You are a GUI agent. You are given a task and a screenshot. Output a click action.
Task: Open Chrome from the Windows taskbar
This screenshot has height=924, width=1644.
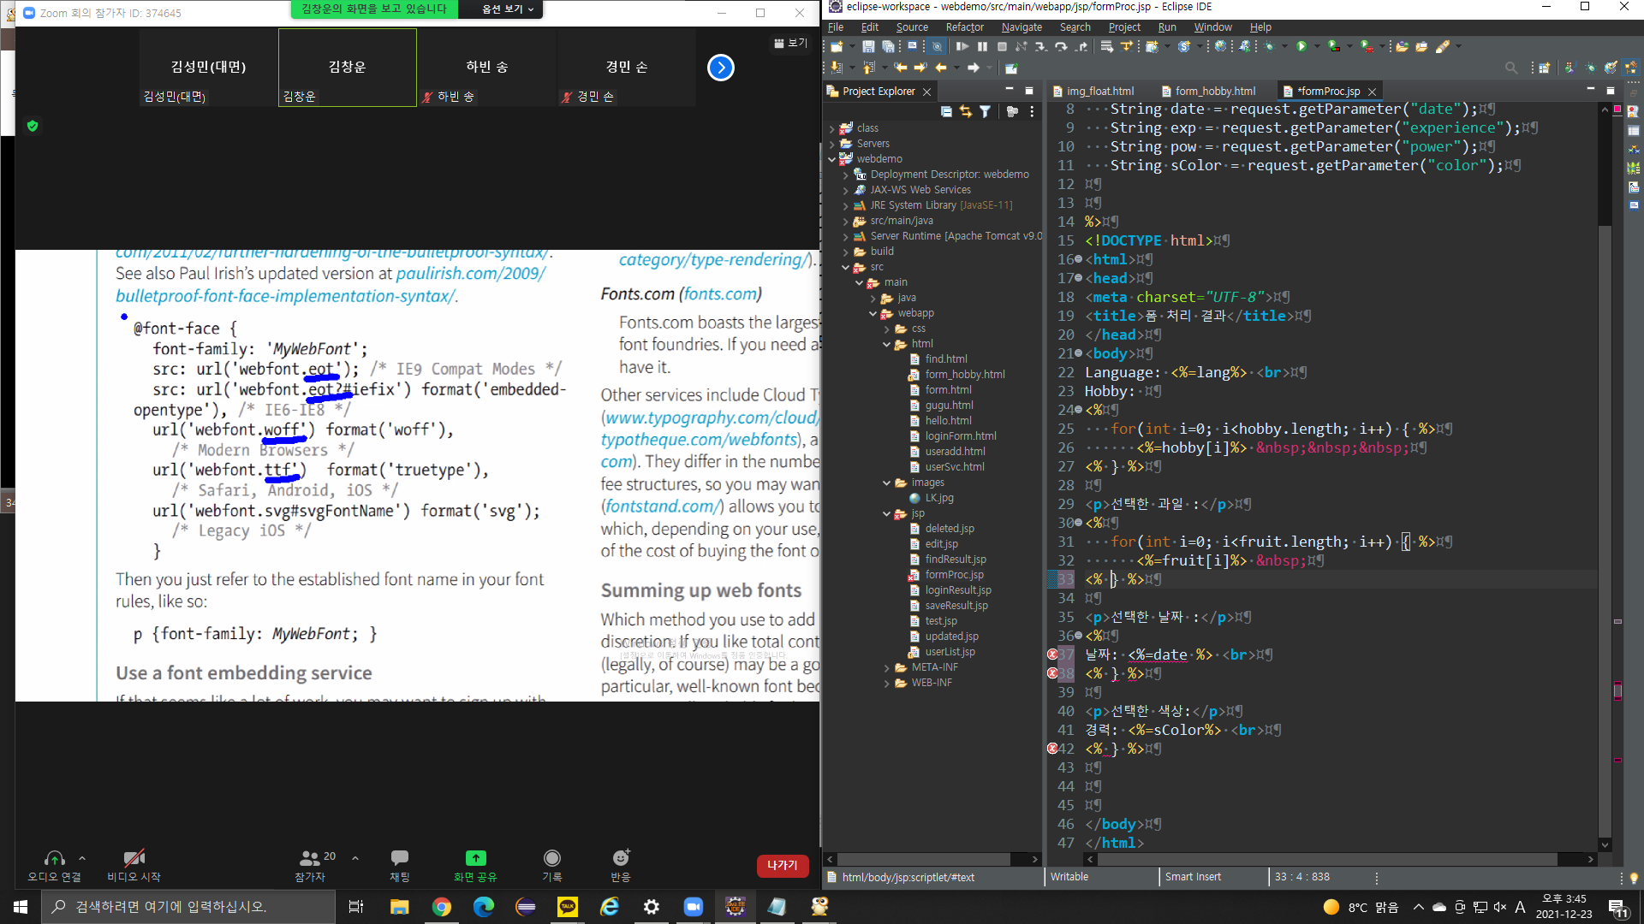pyautogui.click(x=442, y=906)
